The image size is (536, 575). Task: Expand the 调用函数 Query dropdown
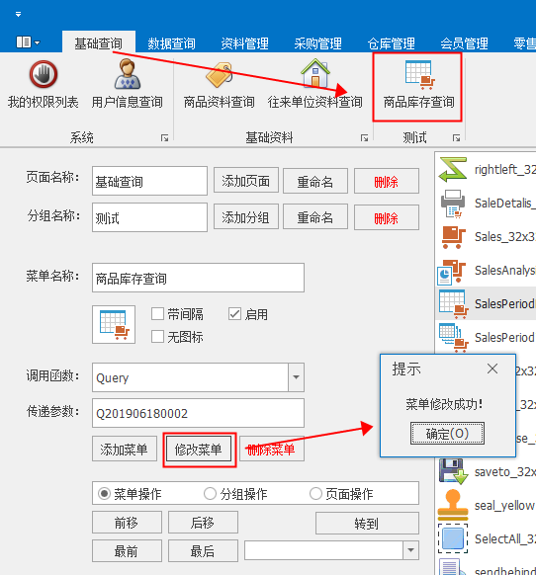pyautogui.click(x=296, y=377)
